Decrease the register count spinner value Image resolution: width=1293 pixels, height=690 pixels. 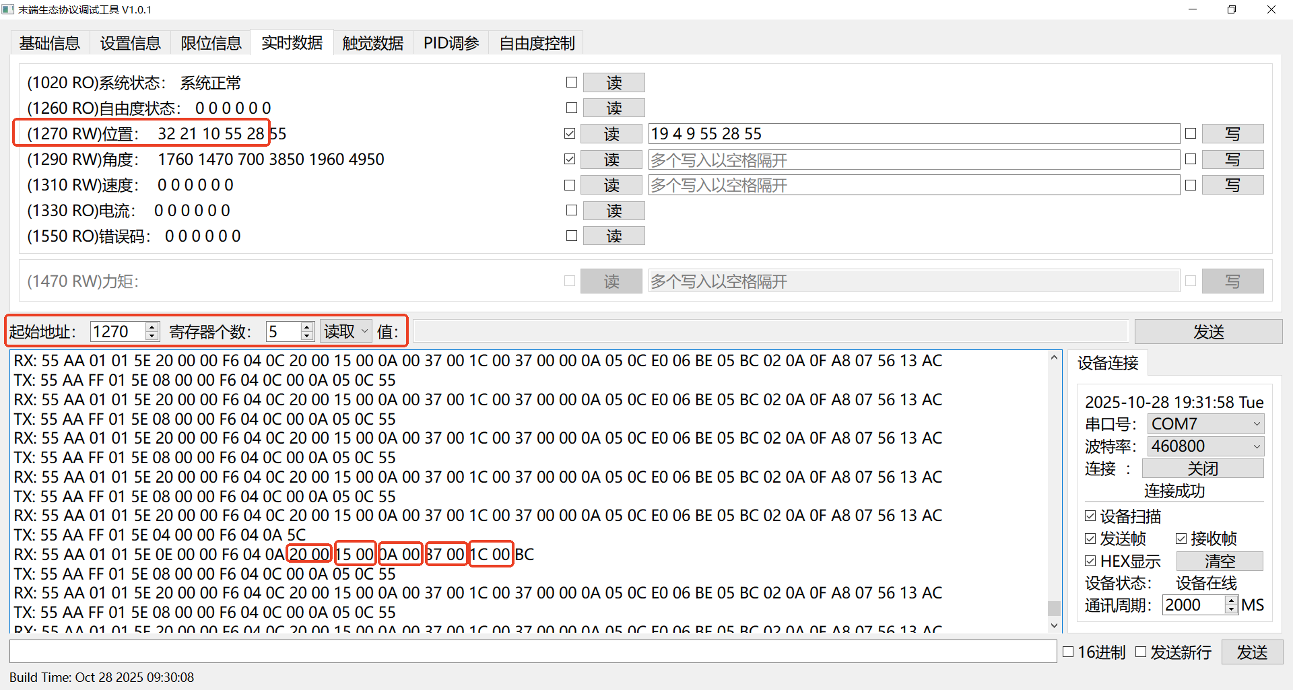point(307,335)
